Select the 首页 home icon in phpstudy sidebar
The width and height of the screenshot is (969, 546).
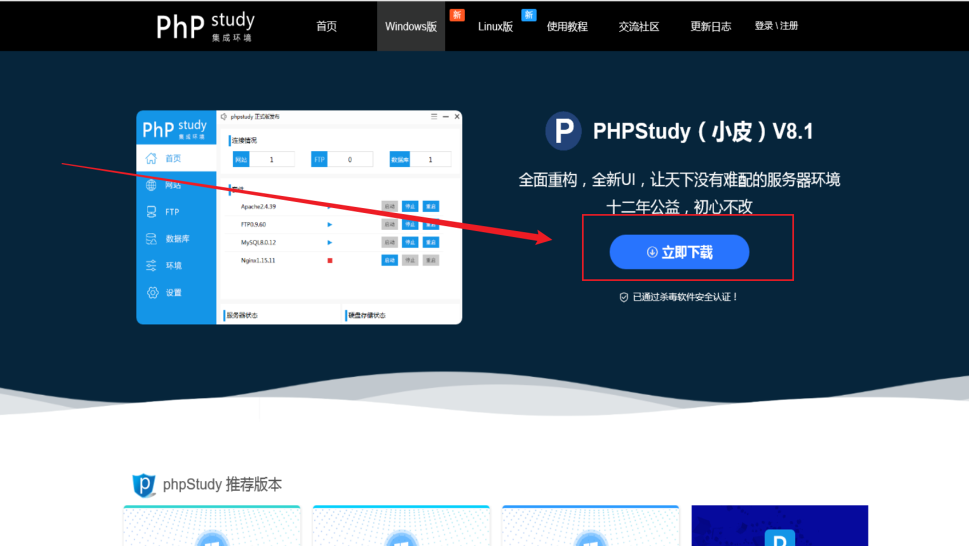tap(152, 158)
